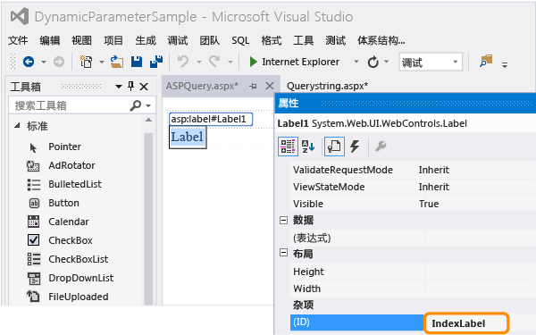This screenshot has height=335, width=536.
Task: Click the Undo arrow icon
Action: (x=183, y=62)
